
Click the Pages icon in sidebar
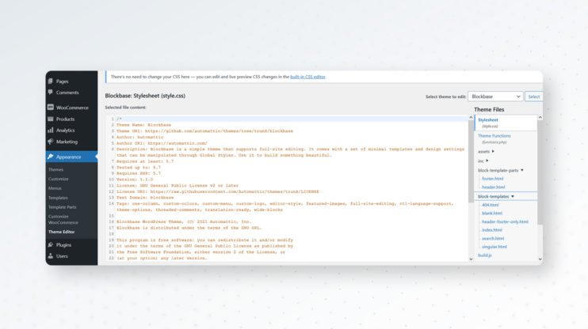[51, 81]
